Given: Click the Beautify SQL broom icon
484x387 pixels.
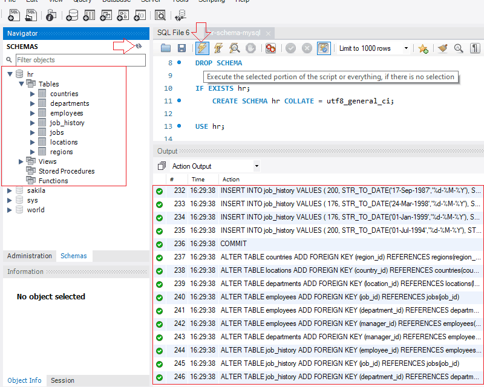Looking at the screenshot, I should point(441,48).
